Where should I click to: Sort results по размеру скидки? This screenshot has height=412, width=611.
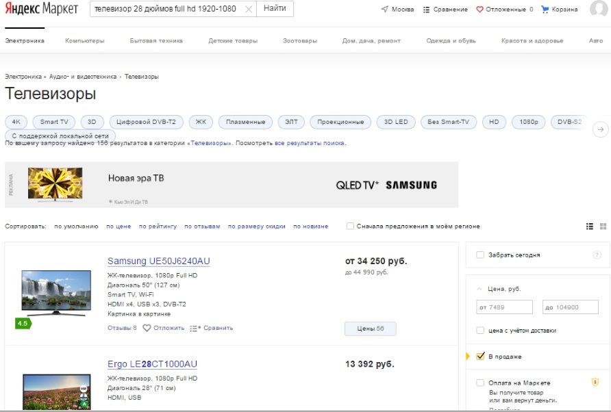256,227
